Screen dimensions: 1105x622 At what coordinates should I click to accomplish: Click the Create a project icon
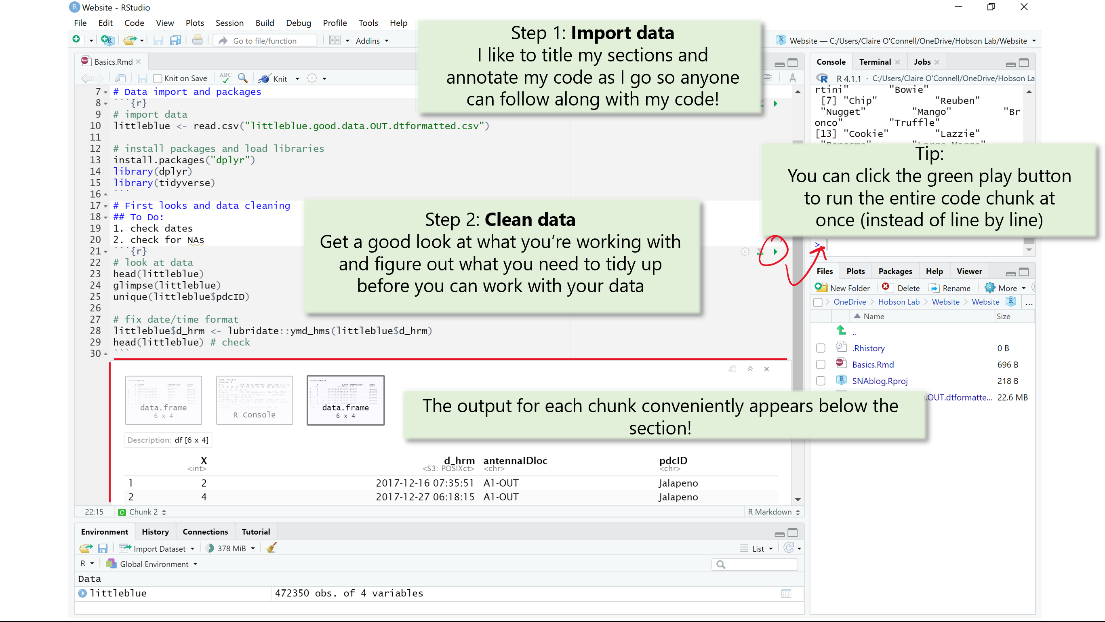coord(107,40)
